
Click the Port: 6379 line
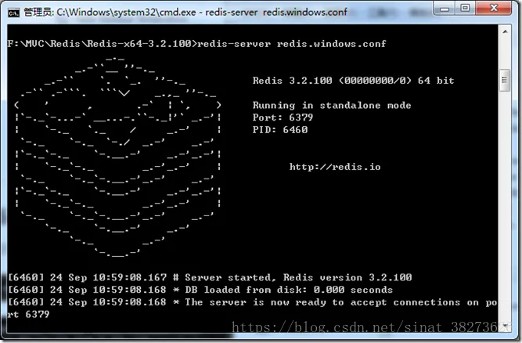(x=283, y=117)
